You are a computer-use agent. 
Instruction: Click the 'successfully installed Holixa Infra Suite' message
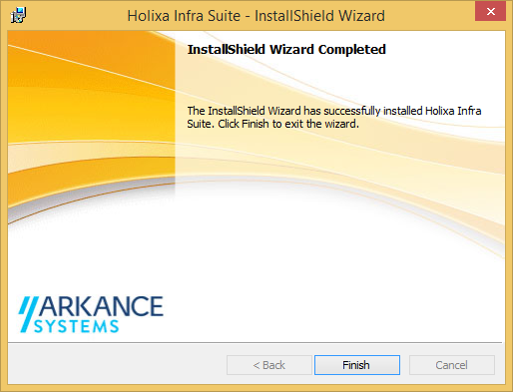coord(334,117)
